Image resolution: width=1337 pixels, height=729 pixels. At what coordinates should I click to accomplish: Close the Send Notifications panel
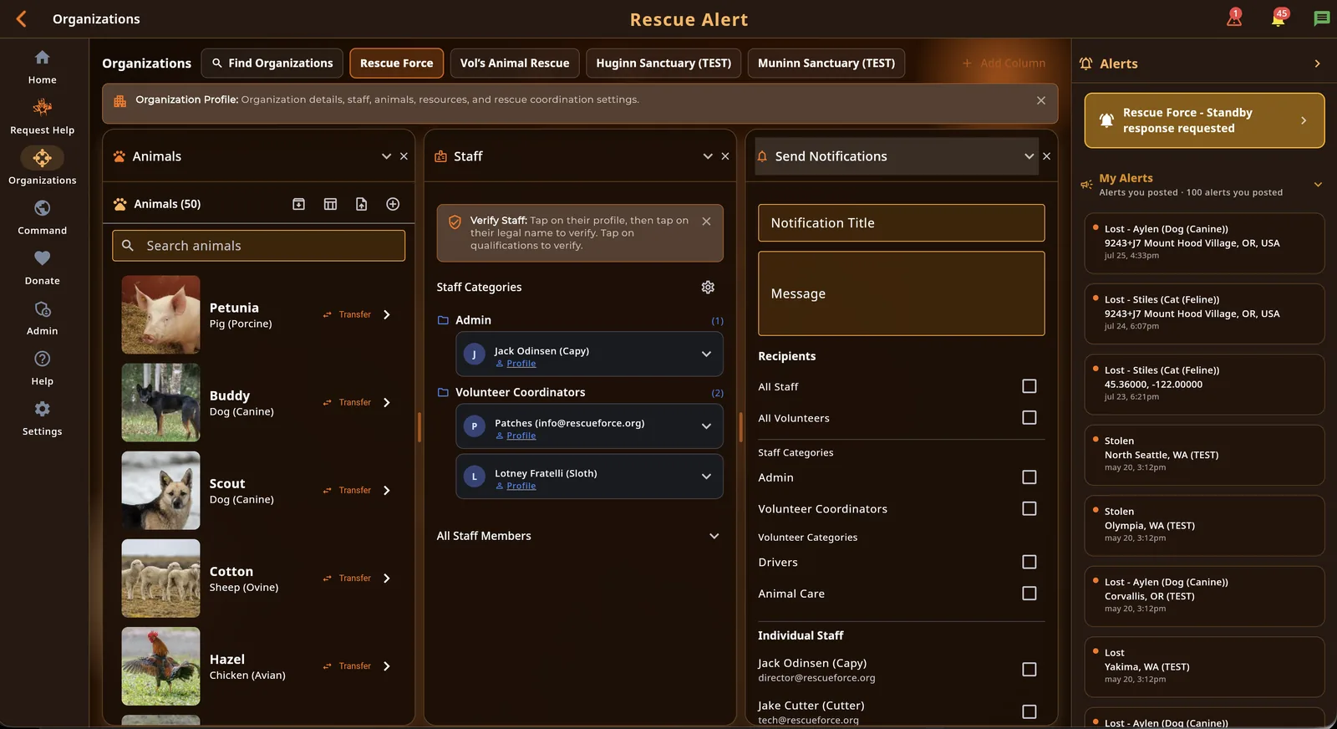pos(1047,156)
